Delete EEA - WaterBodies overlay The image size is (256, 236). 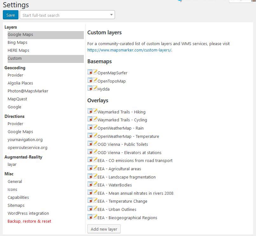coord(90,184)
